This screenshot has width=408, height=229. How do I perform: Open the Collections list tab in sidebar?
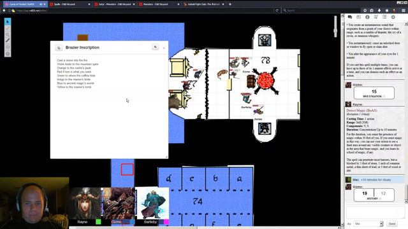click(x=384, y=17)
